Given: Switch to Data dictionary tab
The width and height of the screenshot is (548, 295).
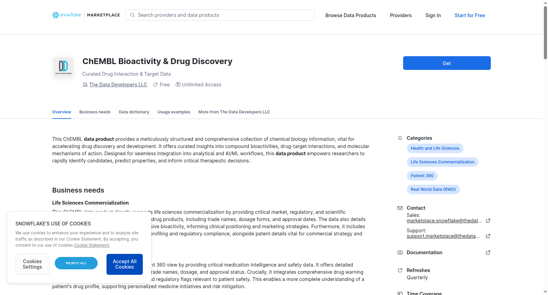Looking at the screenshot, I should [x=134, y=112].
